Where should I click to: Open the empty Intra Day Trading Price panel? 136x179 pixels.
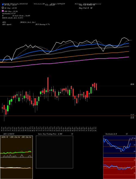(x=54, y=152)
